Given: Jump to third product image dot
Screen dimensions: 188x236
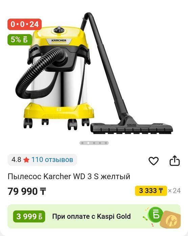Looking at the screenshot, I should (x=94, y=143).
